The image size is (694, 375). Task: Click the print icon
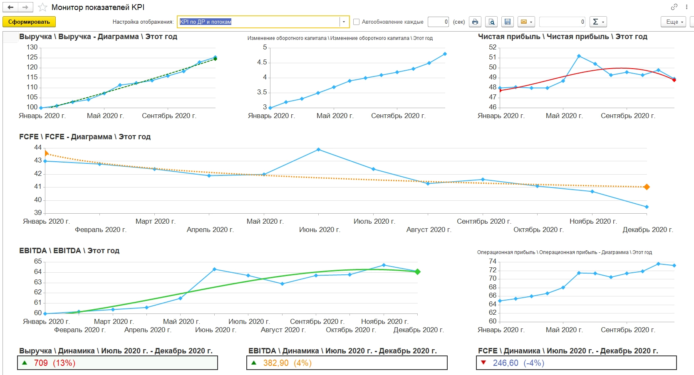click(x=475, y=22)
